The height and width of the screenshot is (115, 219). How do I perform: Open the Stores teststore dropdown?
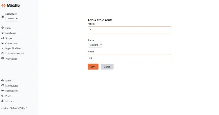click(x=95, y=45)
